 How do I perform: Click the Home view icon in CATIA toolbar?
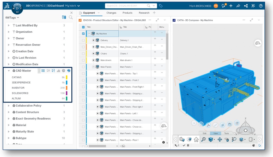point(196,139)
